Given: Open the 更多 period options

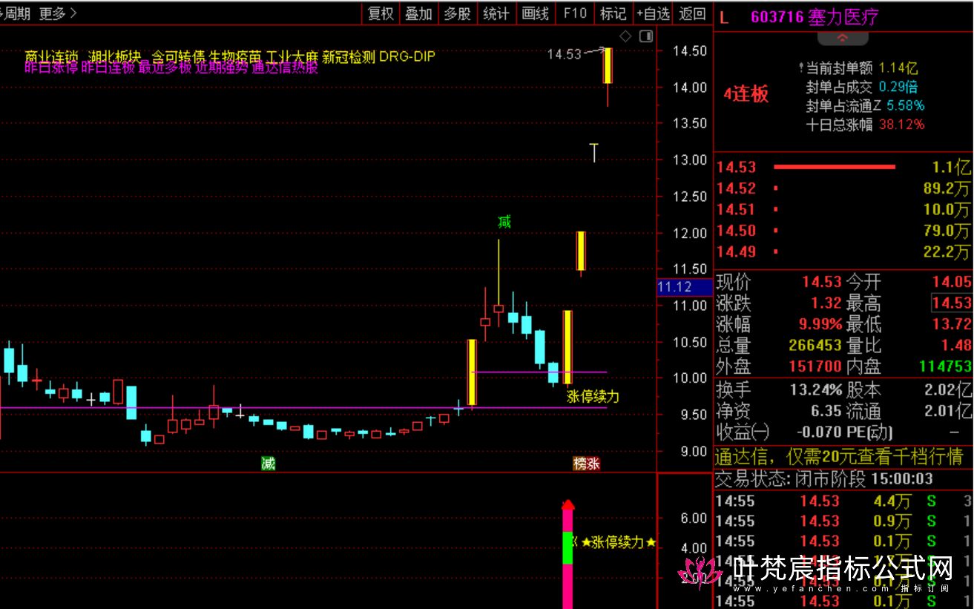Looking at the screenshot, I should click(x=58, y=13).
